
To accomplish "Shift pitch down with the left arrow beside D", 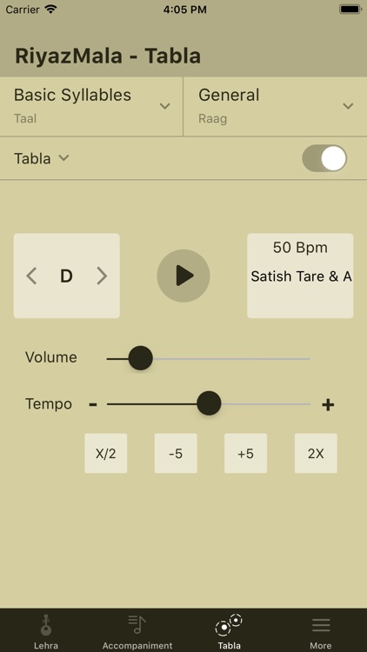I will 31,276.
